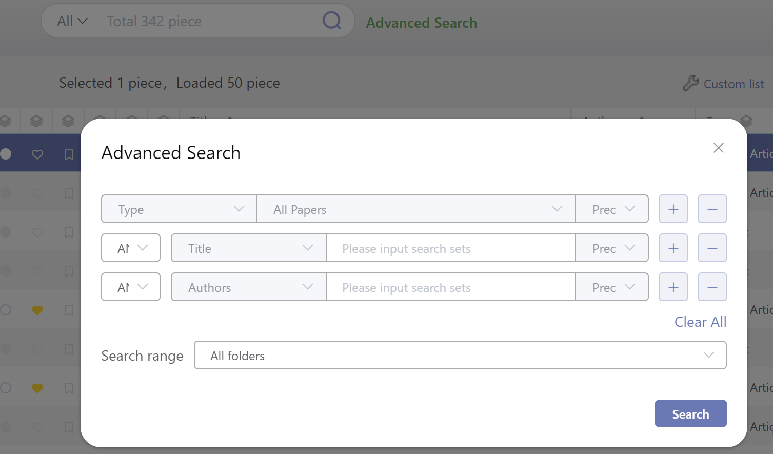This screenshot has width=773, height=454.
Task: Remove the Type condition row
Action: coord(712,209)
